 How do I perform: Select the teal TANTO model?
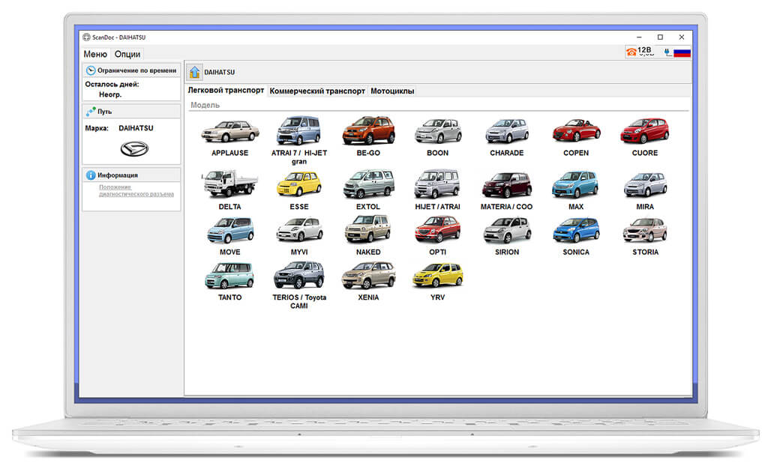tap(229, 276)
